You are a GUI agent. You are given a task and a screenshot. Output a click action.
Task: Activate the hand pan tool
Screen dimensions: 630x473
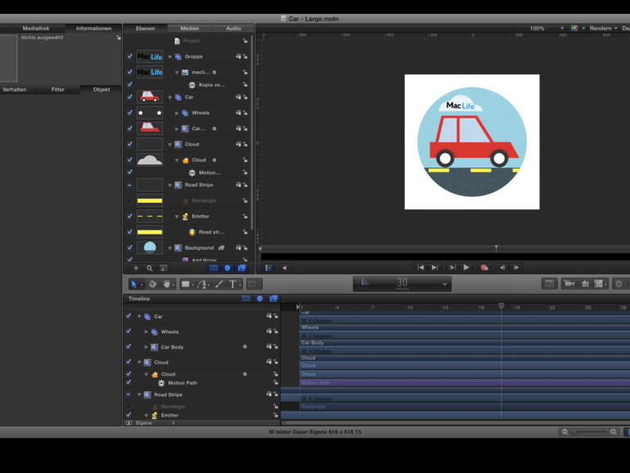click(x=166, y=284)
